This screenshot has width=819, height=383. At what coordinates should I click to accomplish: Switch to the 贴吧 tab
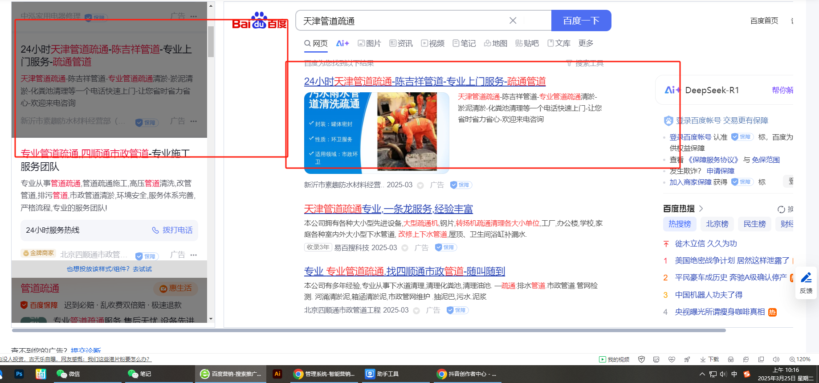tap(527, 43)
